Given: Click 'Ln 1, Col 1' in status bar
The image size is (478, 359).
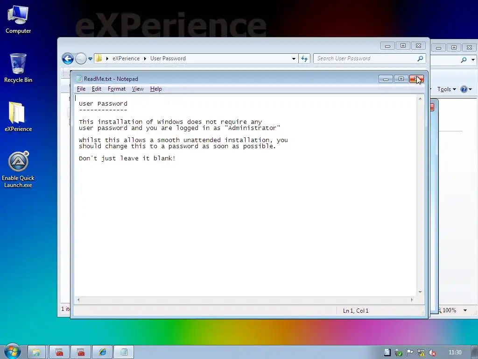Looking at the screenshot, I should point(355,310).
